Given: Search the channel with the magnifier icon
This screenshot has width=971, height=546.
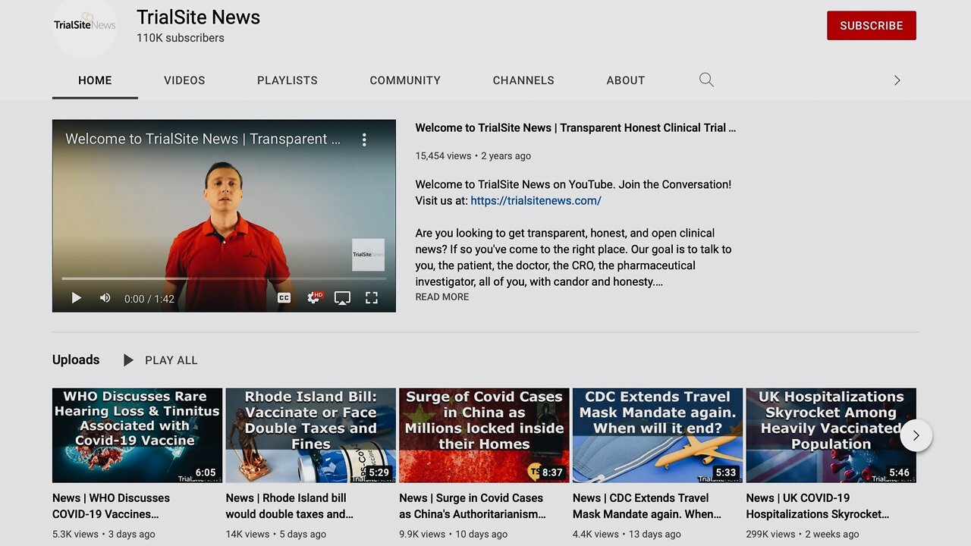Looking at the screenshot, I should click(706, 80).
